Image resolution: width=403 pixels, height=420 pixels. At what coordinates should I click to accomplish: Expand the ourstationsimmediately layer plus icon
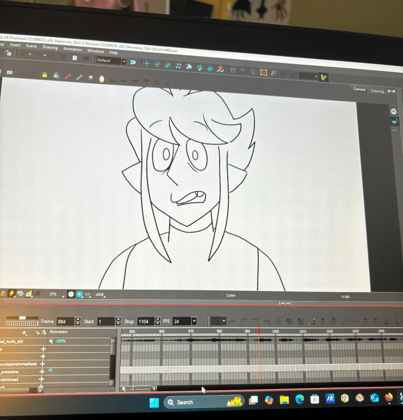(42, 364)
